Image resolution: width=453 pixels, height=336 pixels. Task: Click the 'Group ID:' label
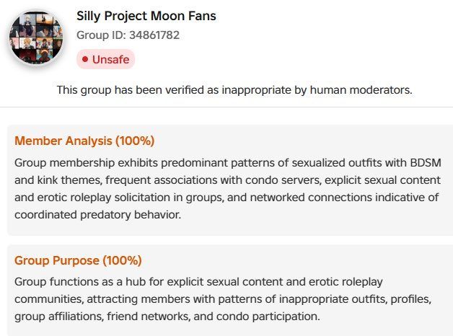101,35
